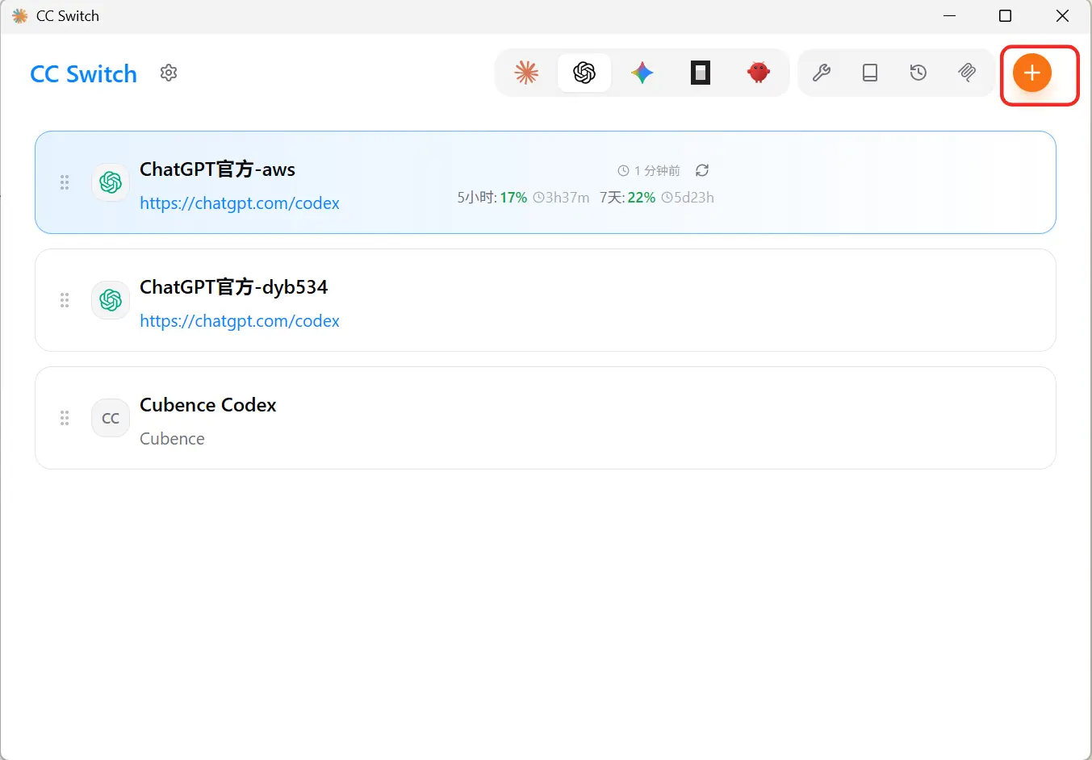
Task: Click drag handle of ChatGPT官方-aws
Action: coord(65,182)
